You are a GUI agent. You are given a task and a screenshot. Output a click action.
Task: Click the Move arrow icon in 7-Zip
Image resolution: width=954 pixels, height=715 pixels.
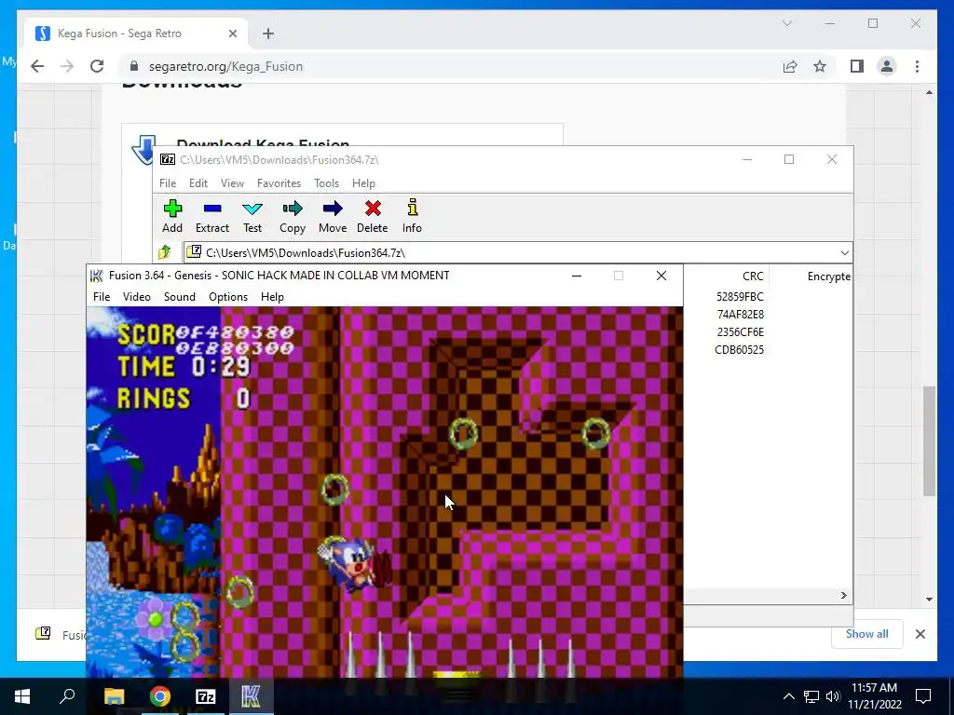pos(333,216)
